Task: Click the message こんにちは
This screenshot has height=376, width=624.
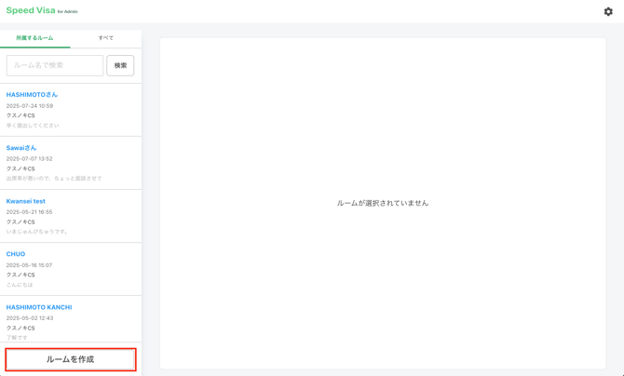Action: (x=20, y=285)
